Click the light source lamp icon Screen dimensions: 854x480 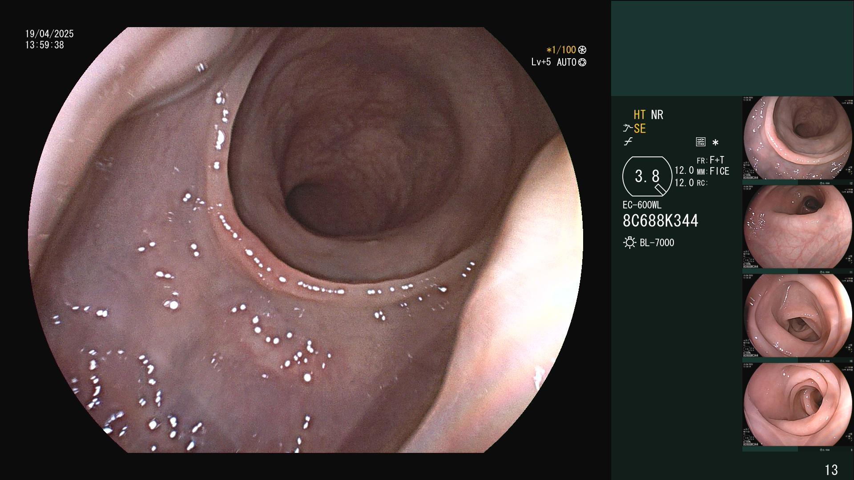point(629,243)
